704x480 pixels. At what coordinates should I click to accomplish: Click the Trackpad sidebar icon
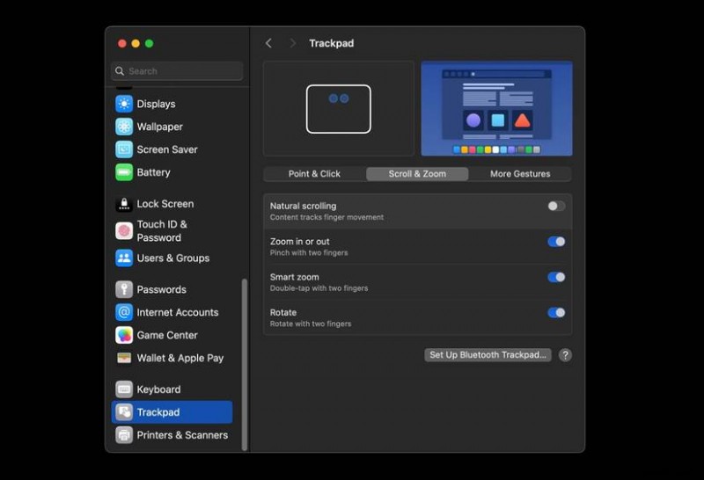[124, 412]
